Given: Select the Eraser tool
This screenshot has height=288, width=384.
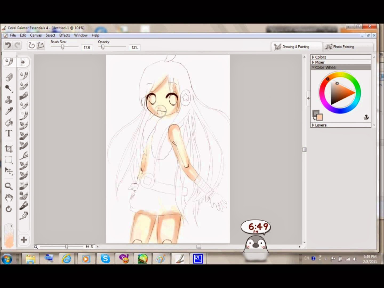Looking at the screenshot, I should tap(9, 77).
